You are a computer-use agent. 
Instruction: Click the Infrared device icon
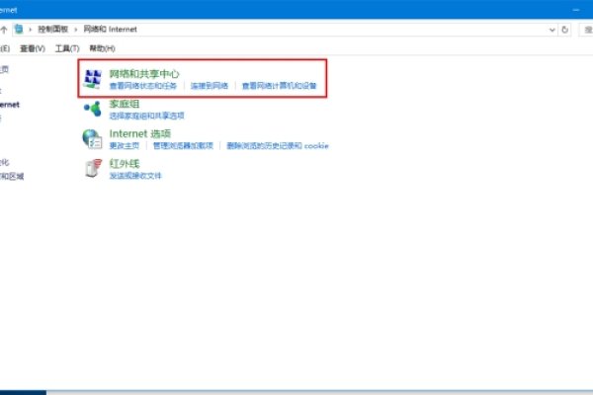94,168
